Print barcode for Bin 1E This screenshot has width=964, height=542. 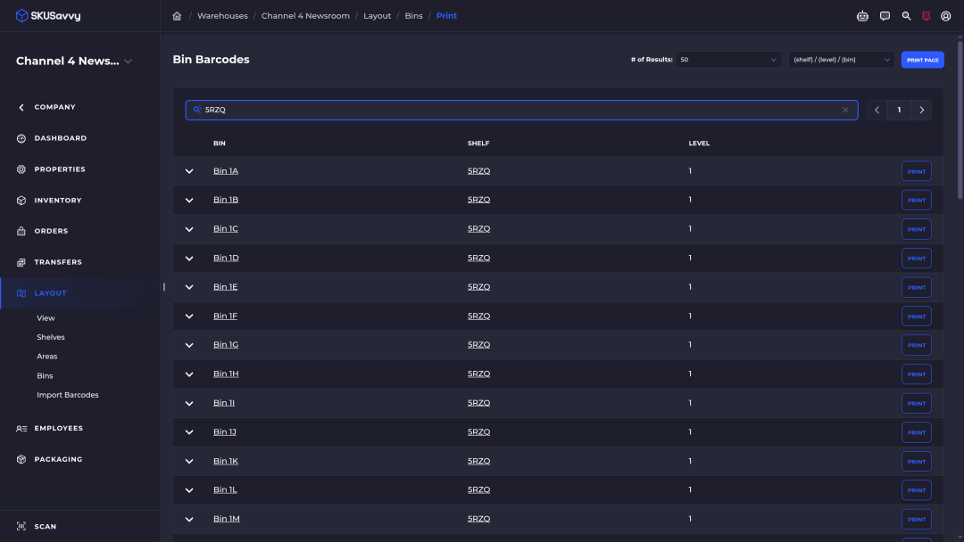(916, 287)
